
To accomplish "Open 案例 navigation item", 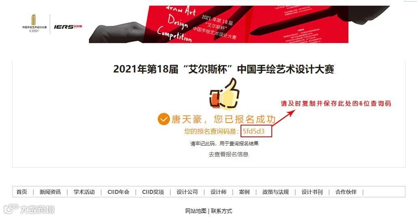I will [x=244, y=192].
